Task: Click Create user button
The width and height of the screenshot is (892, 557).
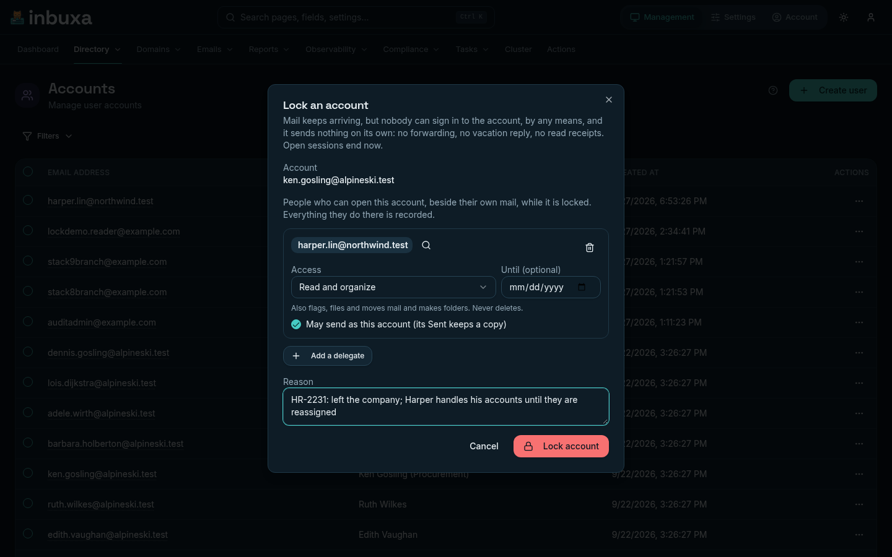Action: click(833, 90)
